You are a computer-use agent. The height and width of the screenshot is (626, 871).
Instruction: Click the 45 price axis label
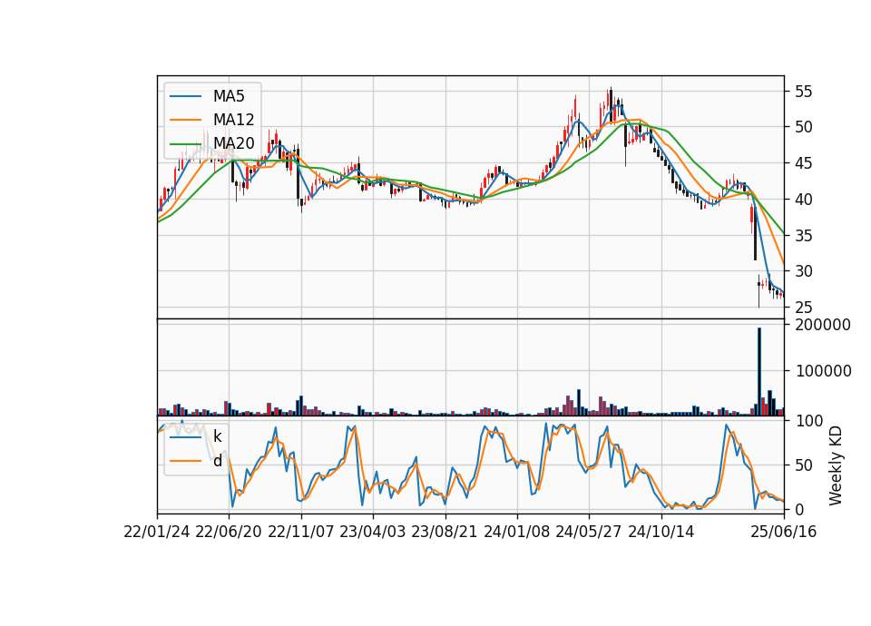803,163
